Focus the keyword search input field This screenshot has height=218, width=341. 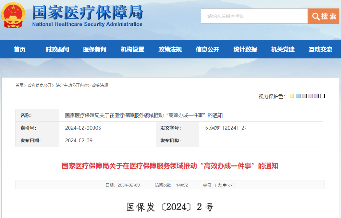(254, 16)
